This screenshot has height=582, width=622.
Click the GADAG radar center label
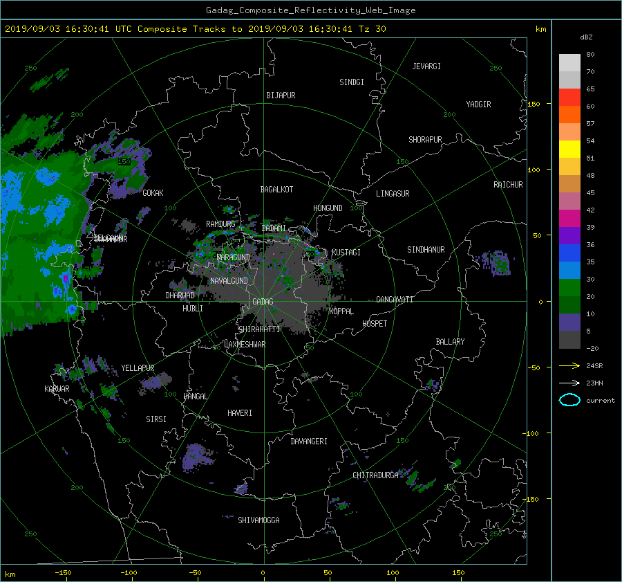coord(263,302)
